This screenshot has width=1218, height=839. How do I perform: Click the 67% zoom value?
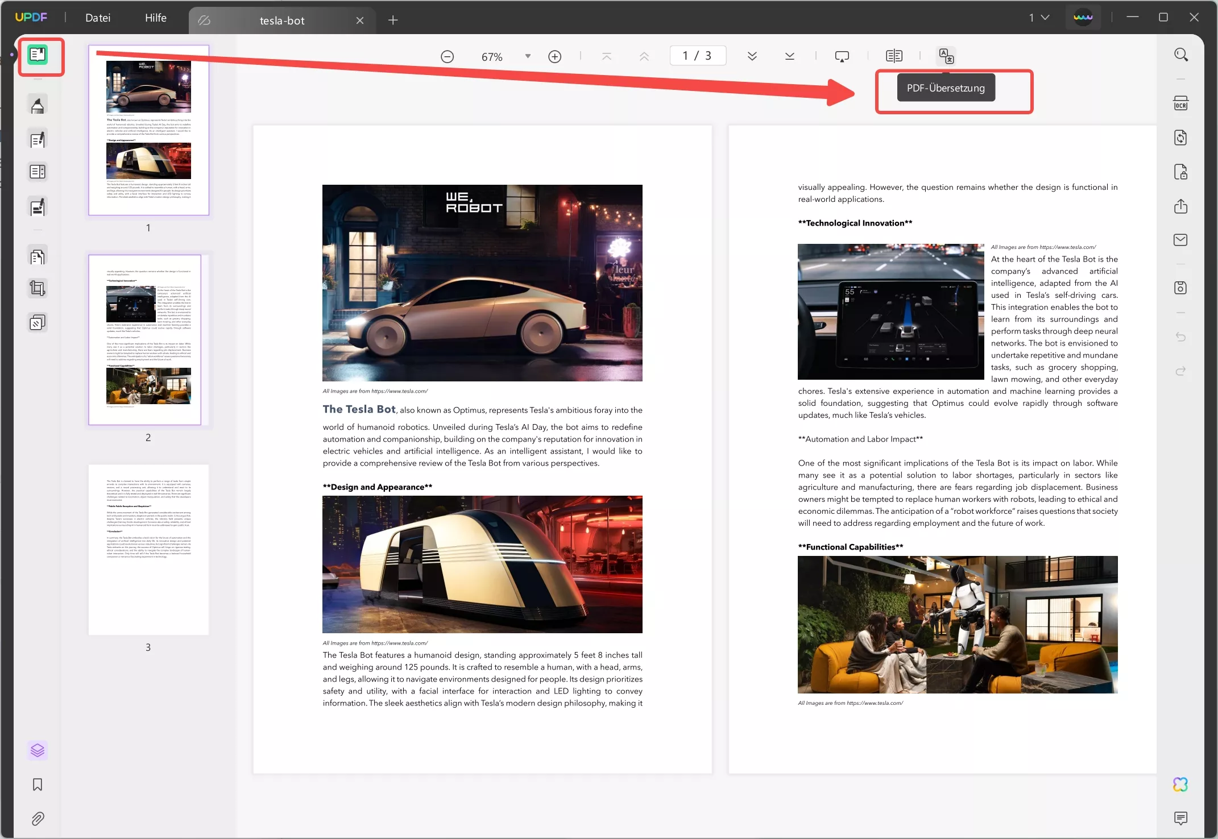pos(492,57)
